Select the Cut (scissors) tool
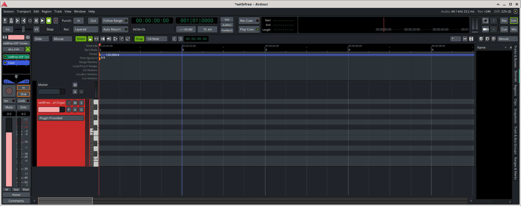 (x=103, y=39)
